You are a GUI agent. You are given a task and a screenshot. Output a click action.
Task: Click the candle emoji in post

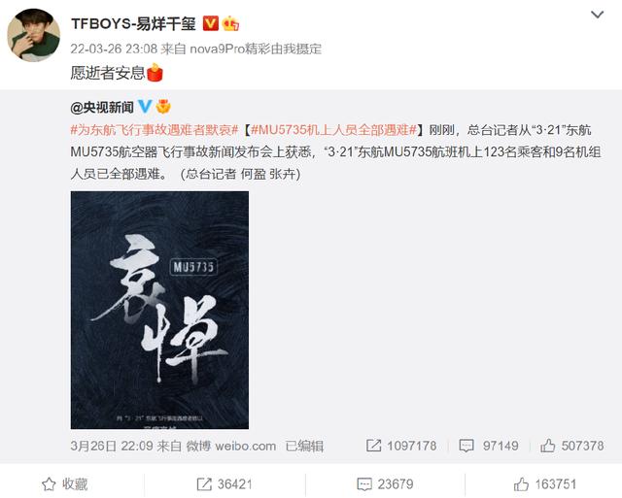155,72
